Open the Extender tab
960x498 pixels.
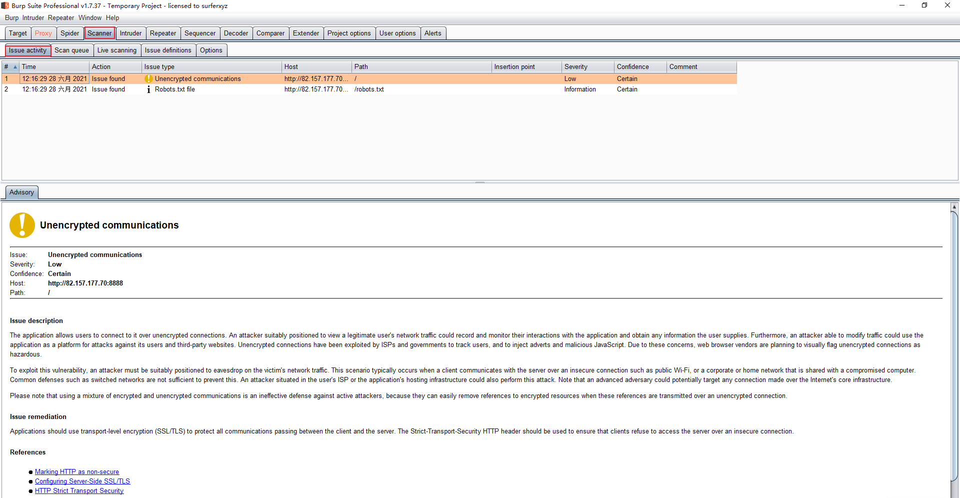click(x=306, y=33)
